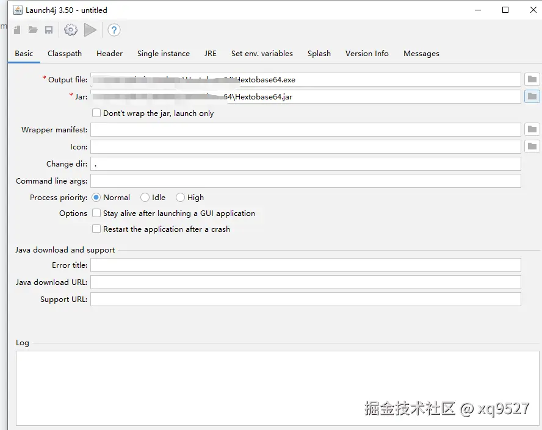Browse for the Icon file via its folder icon
The image size is (542, 430).
(x=532, y=146)
